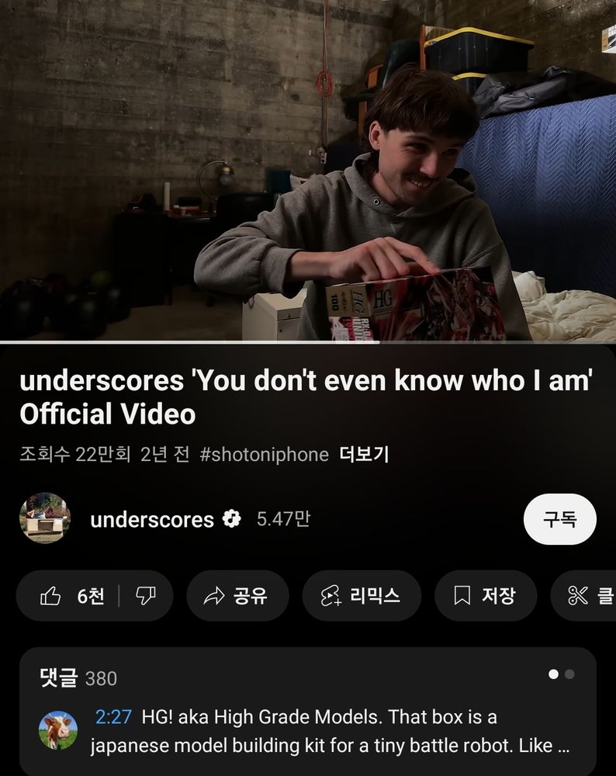Expand description with 더보기
This screenshot has width=616, height=776.
tap(364, 454)
